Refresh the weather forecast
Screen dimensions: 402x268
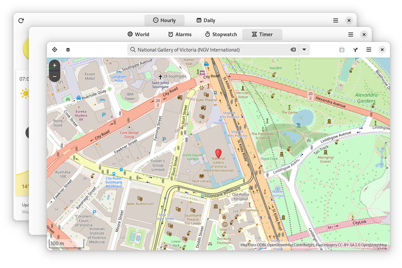pos(21,20)
